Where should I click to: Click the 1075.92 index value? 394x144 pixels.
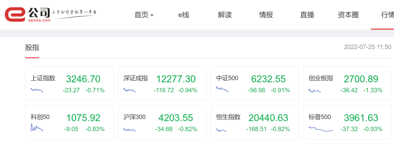(x=83, y=118)
